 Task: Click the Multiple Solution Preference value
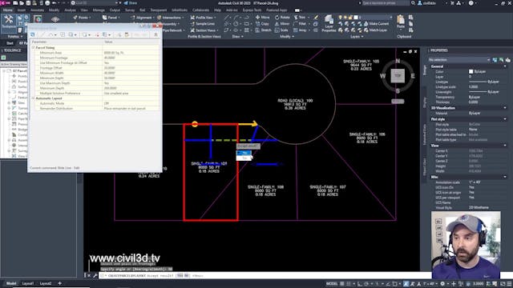(131, 93)
